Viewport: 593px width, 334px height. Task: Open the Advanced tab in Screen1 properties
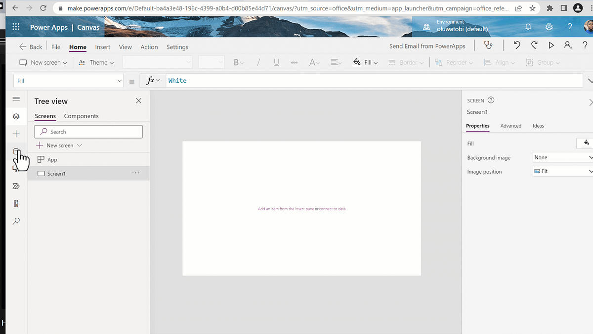click(511, 126)
